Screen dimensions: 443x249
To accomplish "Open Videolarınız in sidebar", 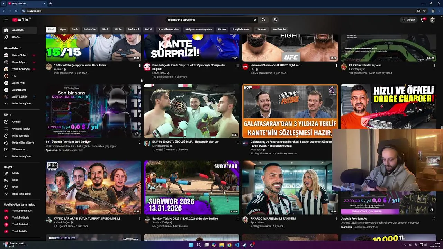I will click(x=19, y=149).
